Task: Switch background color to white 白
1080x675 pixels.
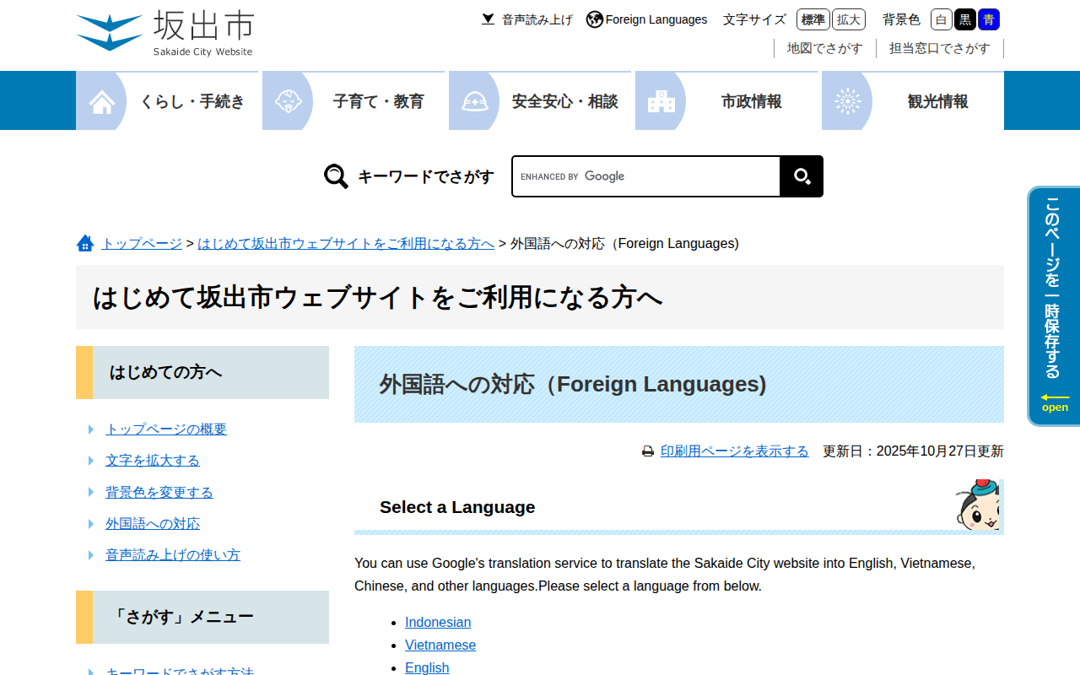Action: point(942,19)
